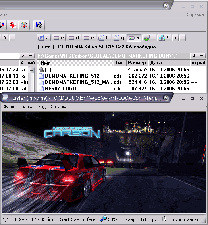Image resolution: width=208 pixels, height=225 pixels.
Task: Click the Need for Speed Carbon image preview
Action: pos(104,163)
